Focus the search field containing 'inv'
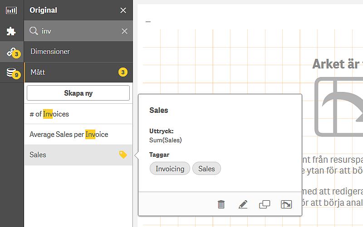 point(78,31)
